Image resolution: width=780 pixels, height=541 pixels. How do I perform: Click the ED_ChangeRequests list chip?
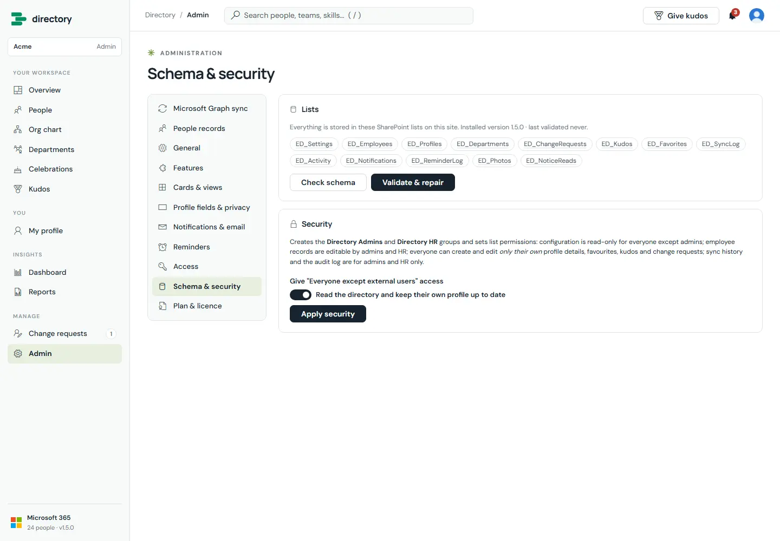pyautogui.click(x=555, y=144)
